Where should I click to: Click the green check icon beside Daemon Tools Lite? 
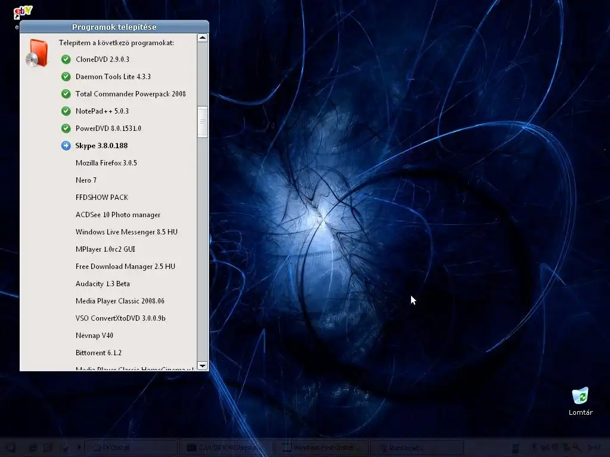[66, 77]
